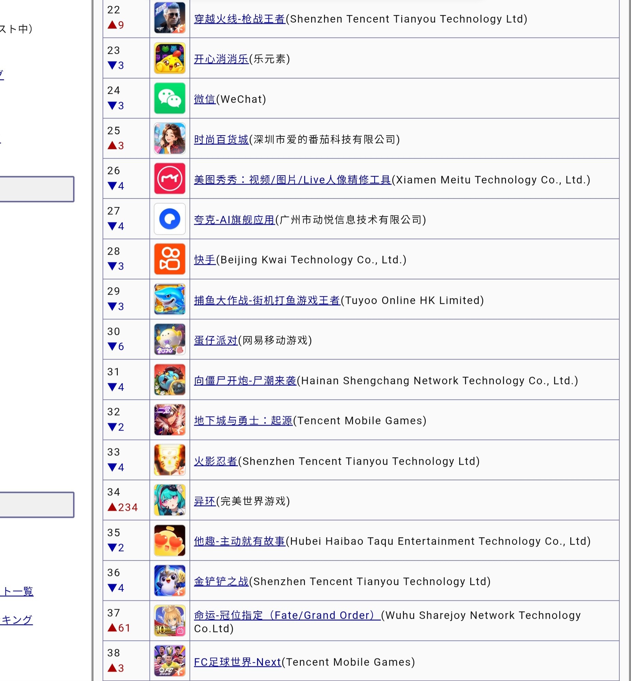This screenshot has width=631, height=681.
Task: Click rank change ▲234 for 异环
Action: click(x=123, y=507)
